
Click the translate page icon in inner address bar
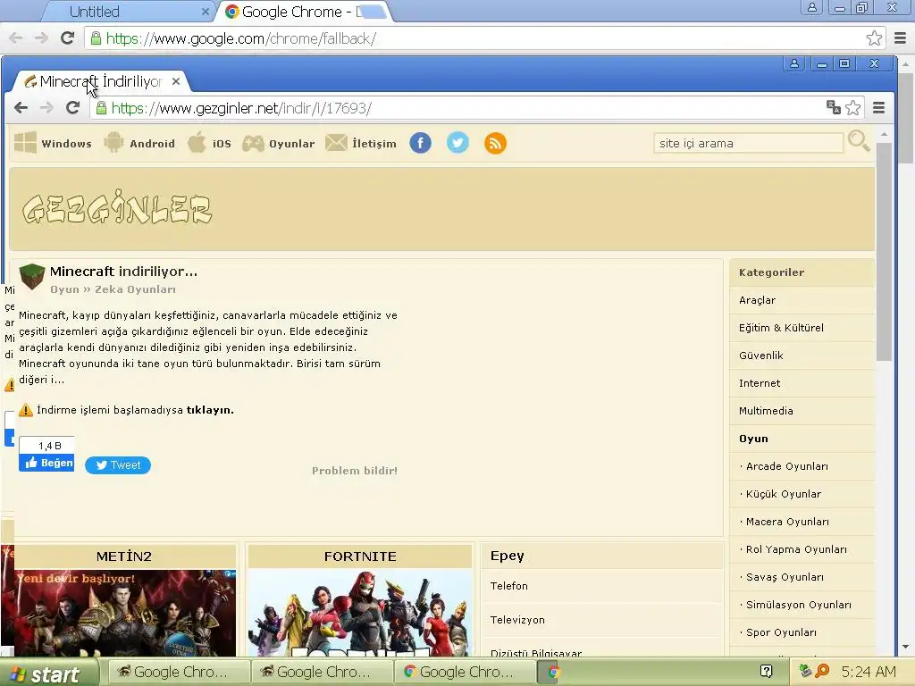point(834,107)
